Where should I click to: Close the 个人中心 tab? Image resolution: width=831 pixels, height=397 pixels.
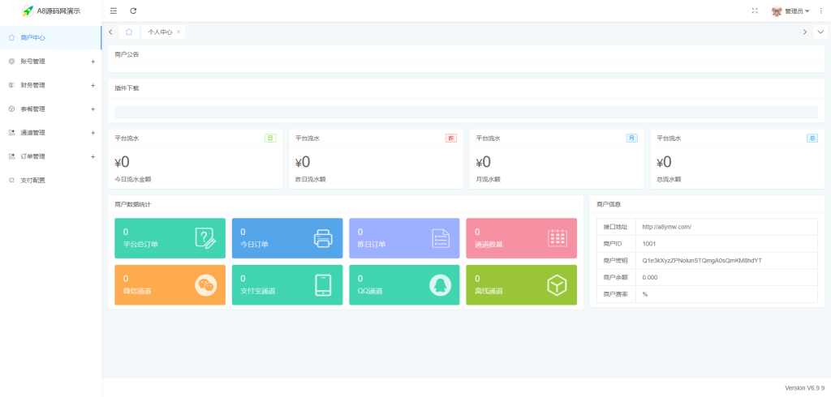click(179, 32)
